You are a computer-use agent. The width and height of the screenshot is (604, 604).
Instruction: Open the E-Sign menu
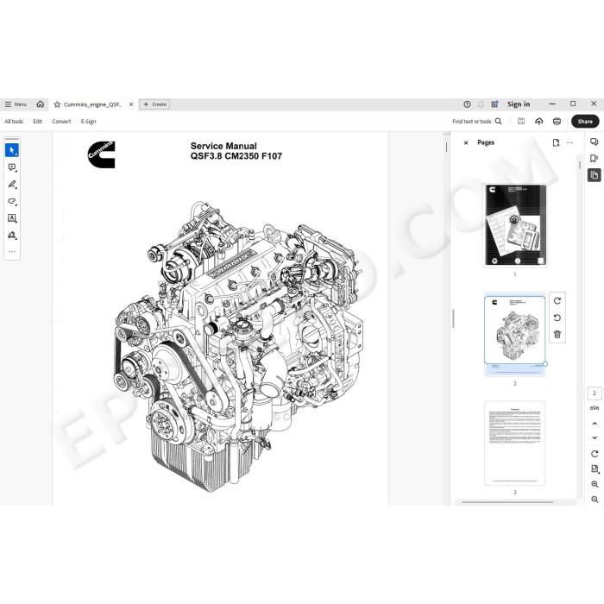(x=88, y=122)
